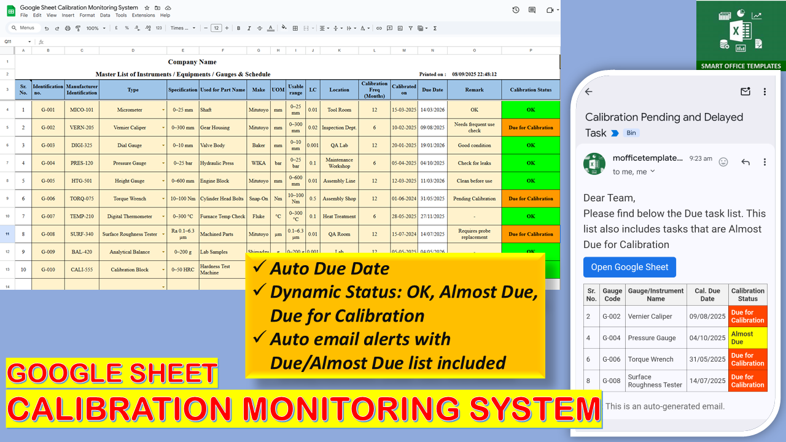Click the Name Box showing Q11

pyautogui.click(x=15, y=42)
